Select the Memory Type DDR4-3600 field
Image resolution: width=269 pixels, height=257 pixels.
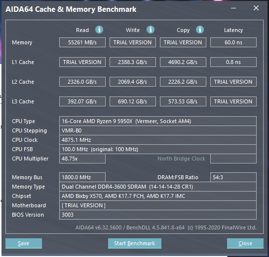[158, 187]
